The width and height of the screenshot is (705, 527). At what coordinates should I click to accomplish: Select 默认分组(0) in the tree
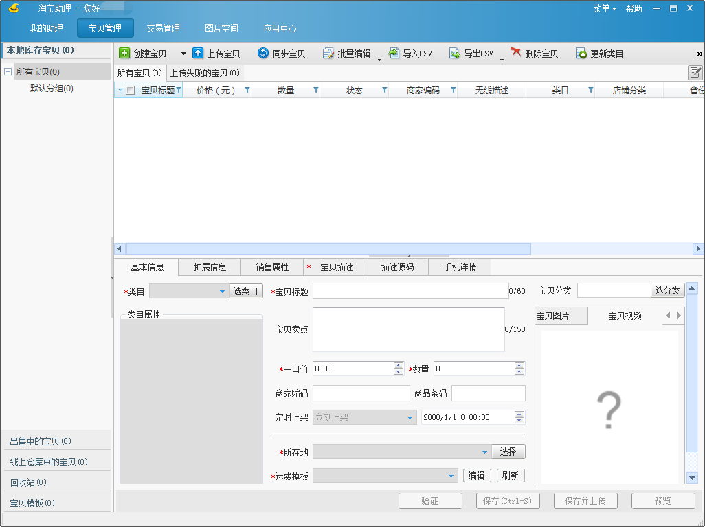(52, 89)
